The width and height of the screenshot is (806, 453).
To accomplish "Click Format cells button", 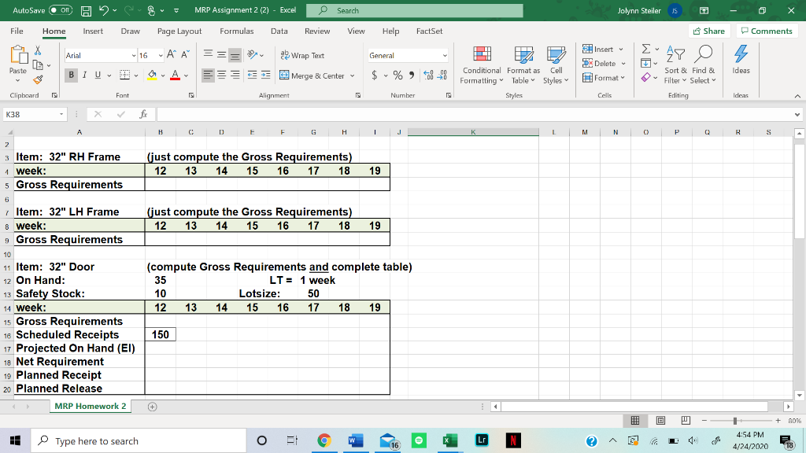I will point(604,78).
